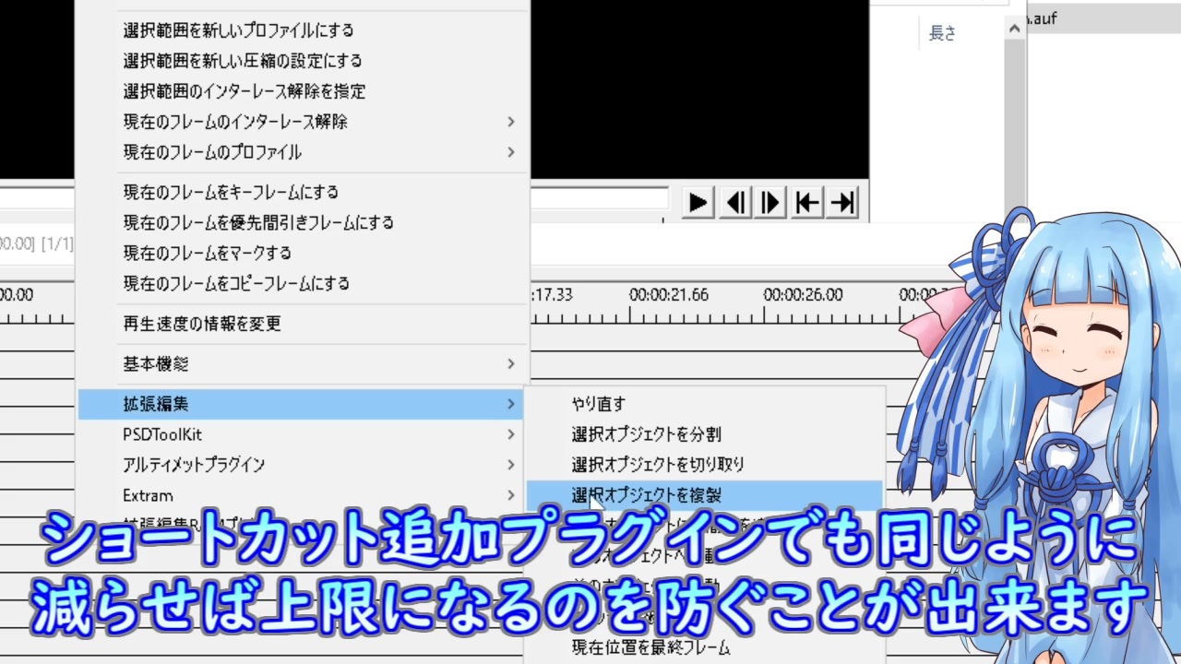
Task: Jump to the last frame with the end icon
Action: point(842,202)
